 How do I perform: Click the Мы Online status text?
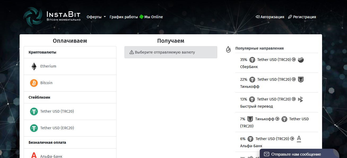154,17
